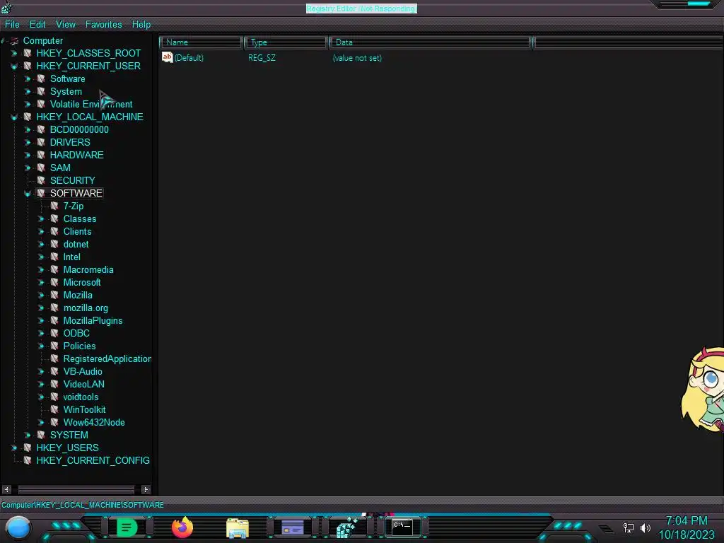The image size is (724, 543).
Task: Click the HARDWARE key folder icon
Action: point(41,155)
